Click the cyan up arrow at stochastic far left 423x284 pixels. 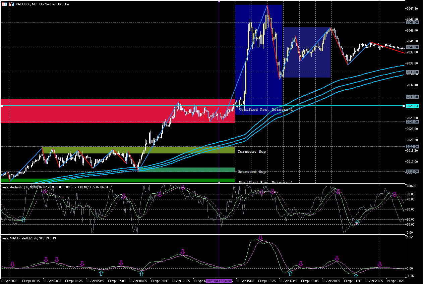(x=23, y=220)
